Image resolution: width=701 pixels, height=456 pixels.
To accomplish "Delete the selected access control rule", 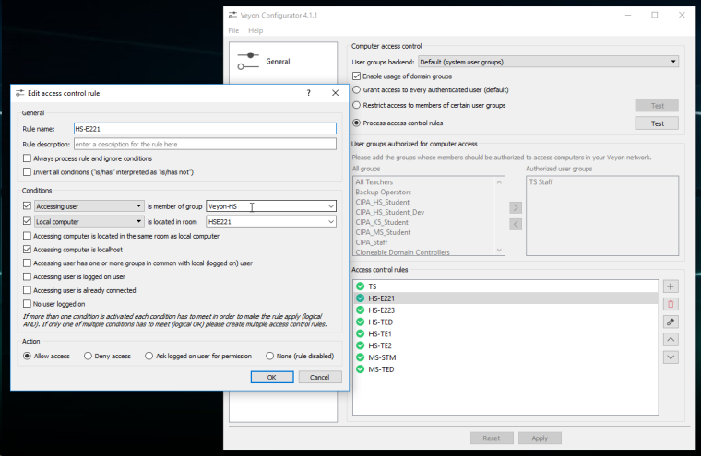I will [671, 304].
